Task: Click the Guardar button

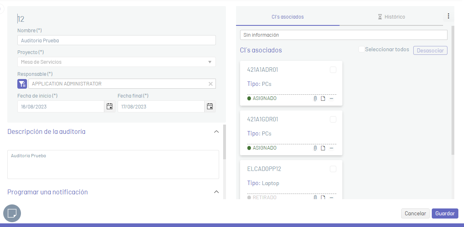Action: click(x=445, y=213)
